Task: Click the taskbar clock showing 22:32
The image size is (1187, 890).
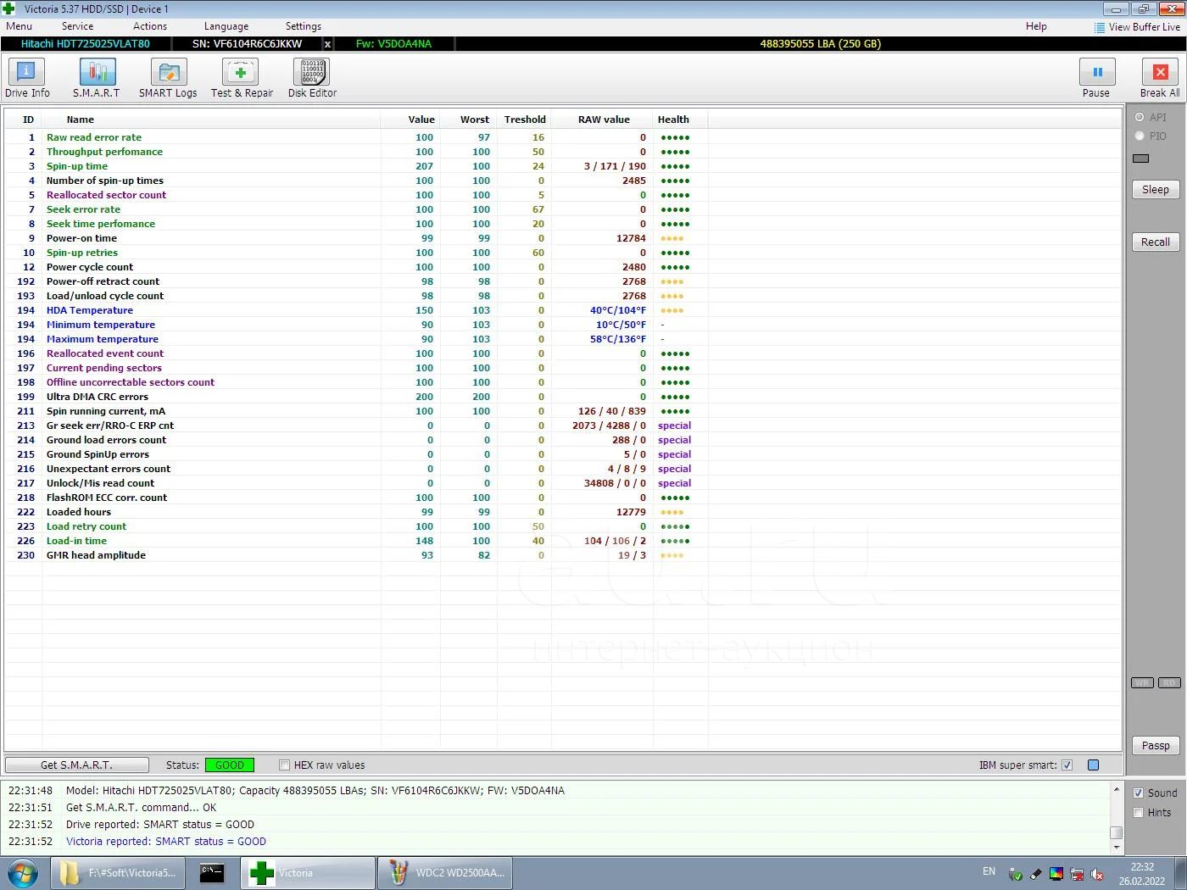Action: [1142, 874]
